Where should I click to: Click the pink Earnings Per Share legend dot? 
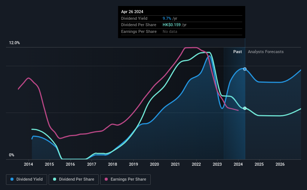(106, 179)
